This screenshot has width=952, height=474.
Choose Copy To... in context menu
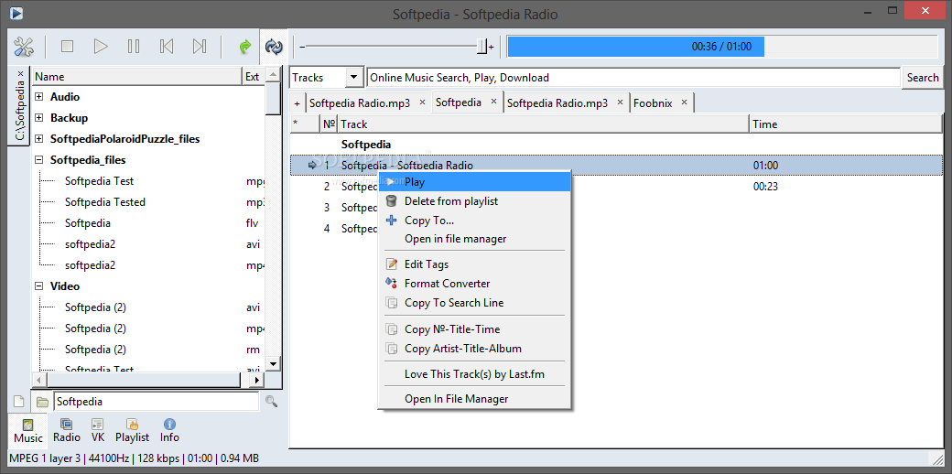(474, 221)
